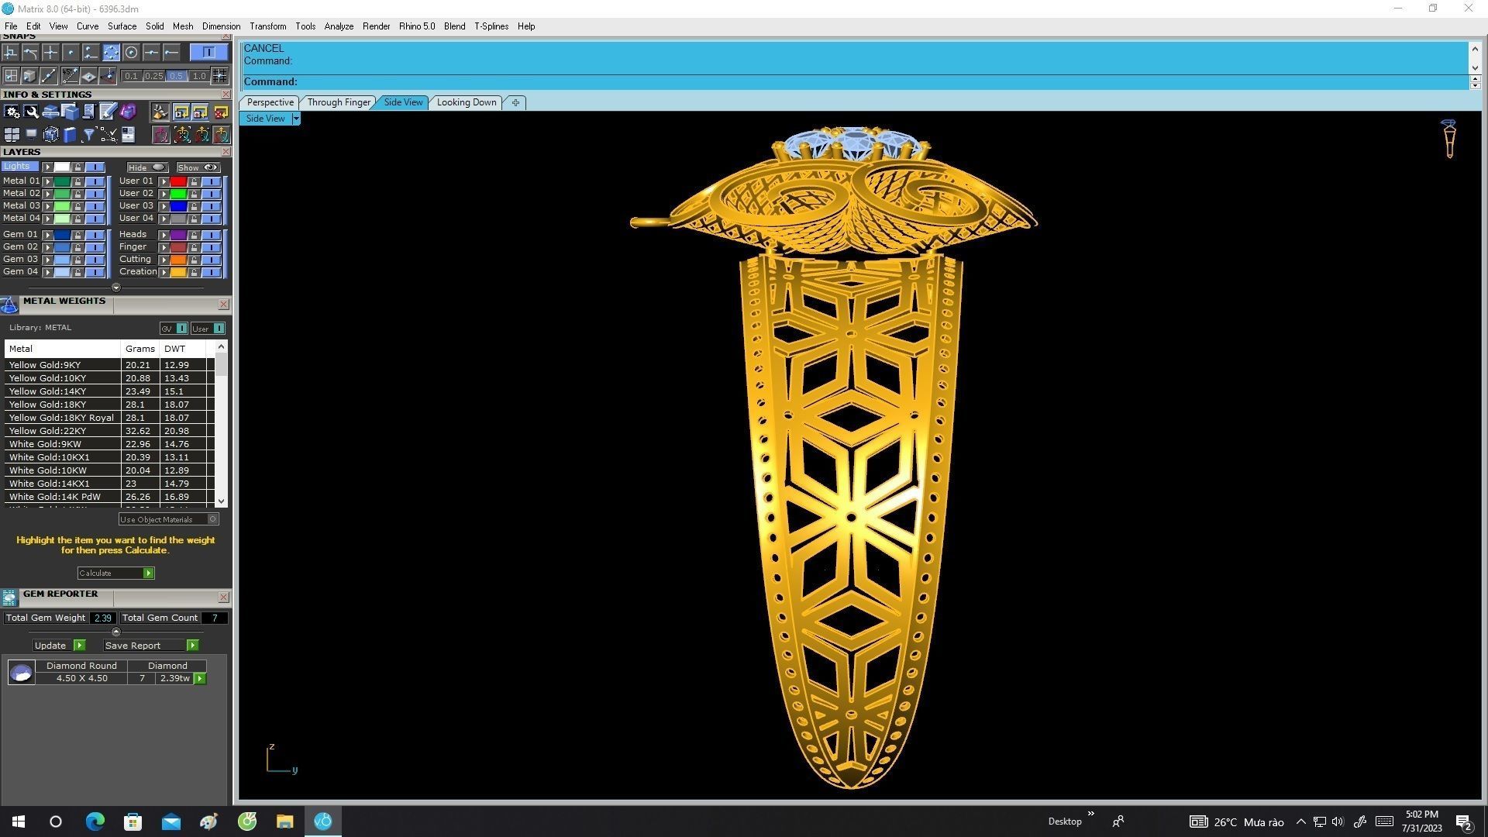Collapse the Layers panel bottom arrow
The width and height of the screenshot is (1488, 837).
[x=116, y=288]
